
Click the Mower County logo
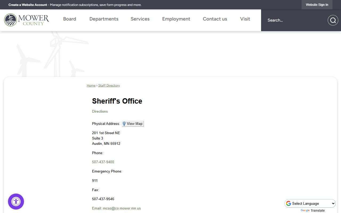27,20
